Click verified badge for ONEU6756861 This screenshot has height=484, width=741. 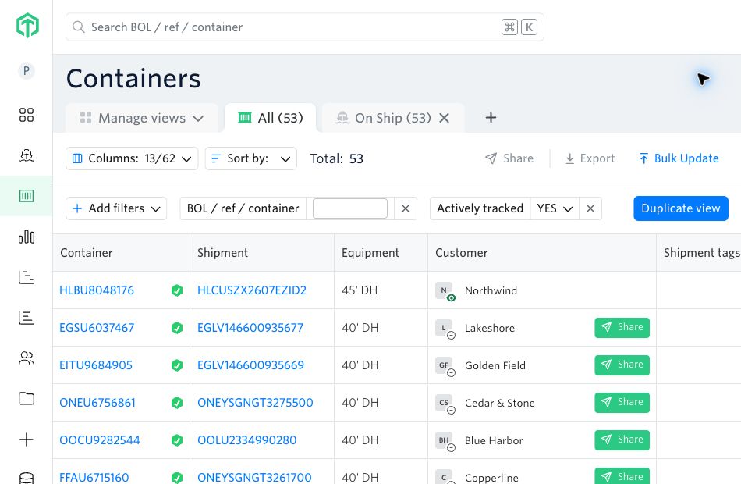pos(177,403)
